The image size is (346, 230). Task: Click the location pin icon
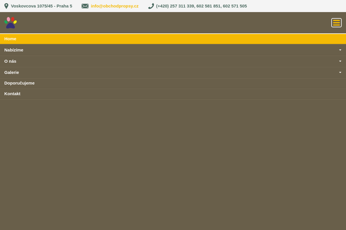[x=6, y=6]
